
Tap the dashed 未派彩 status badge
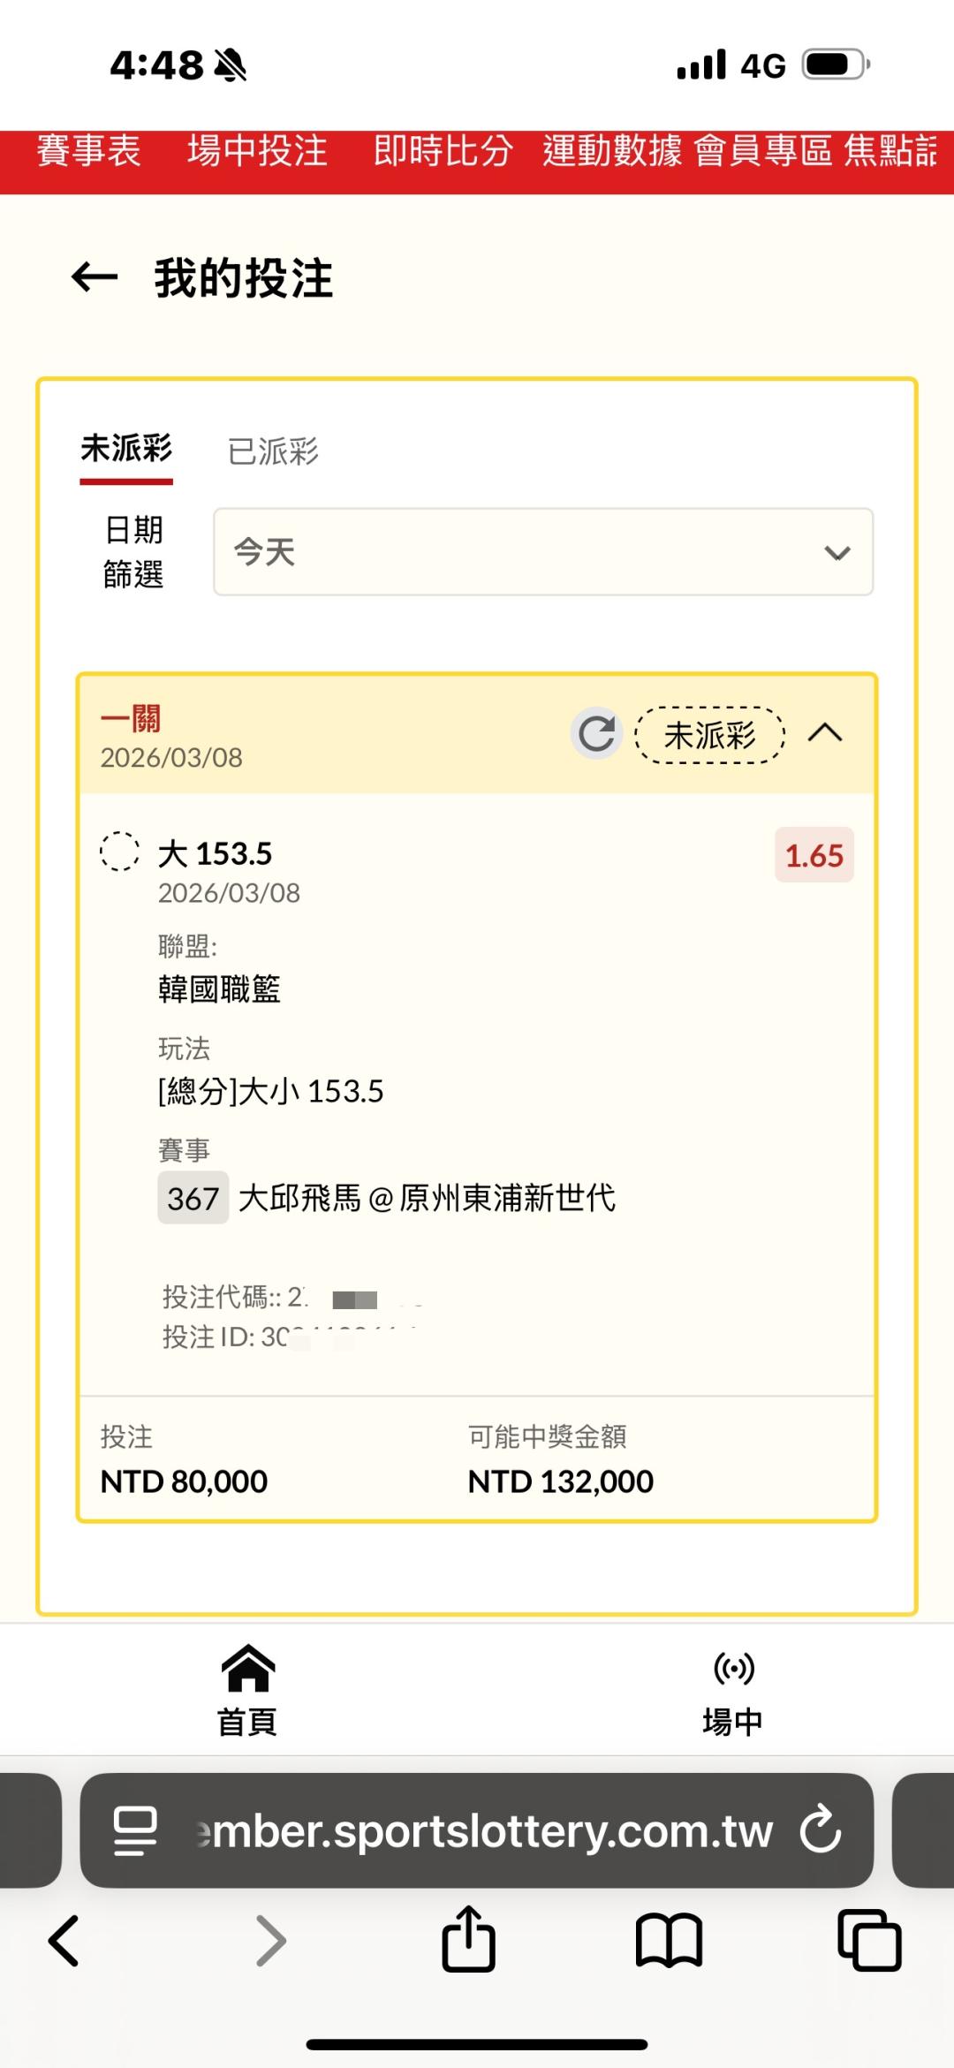click(709, 734)
